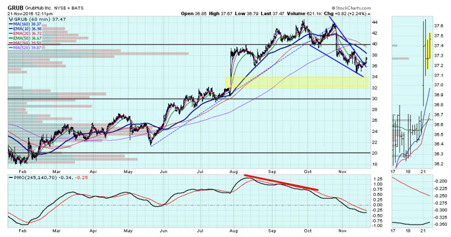Click the Jun label under PMO panel
Screen dimensions: 451x237
(163, 231)
